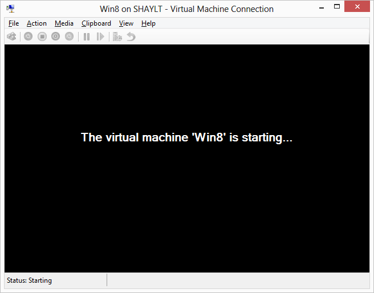Pause the virtual machine from the toolbar

point(87,36)
